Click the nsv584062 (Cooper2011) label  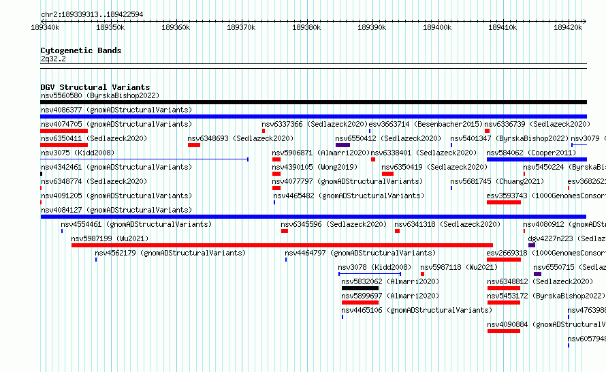point(531,153)
